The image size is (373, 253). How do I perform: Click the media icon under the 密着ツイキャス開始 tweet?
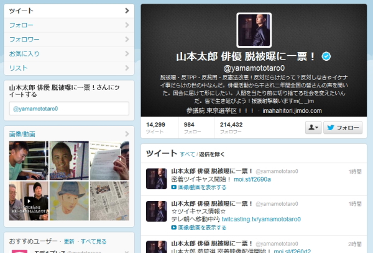[174, 187]
